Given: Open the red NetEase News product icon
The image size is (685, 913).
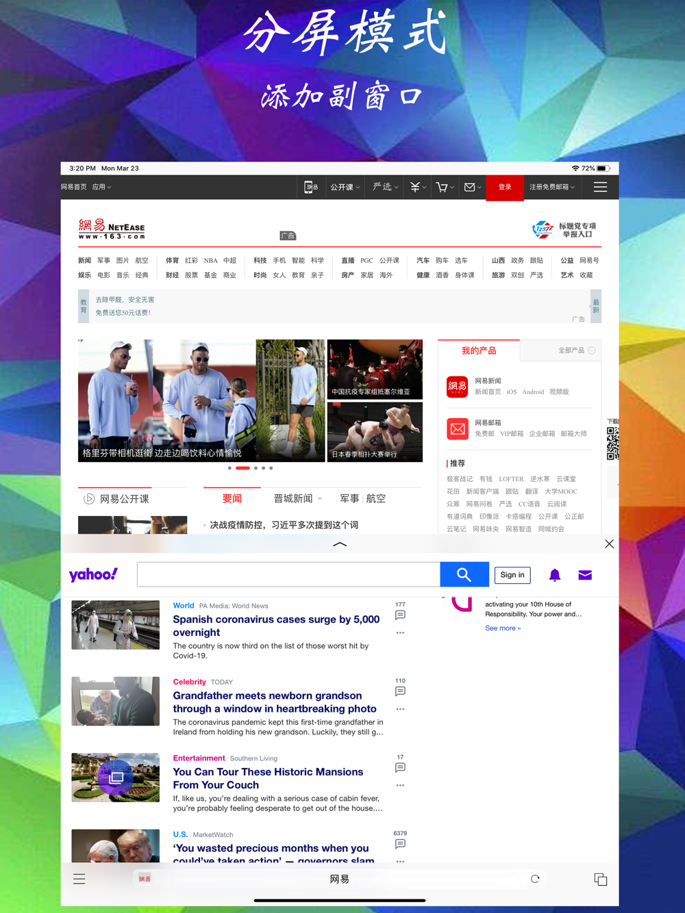Looking at the screenshot, I should pyautogui.click(x=457, y=387).
